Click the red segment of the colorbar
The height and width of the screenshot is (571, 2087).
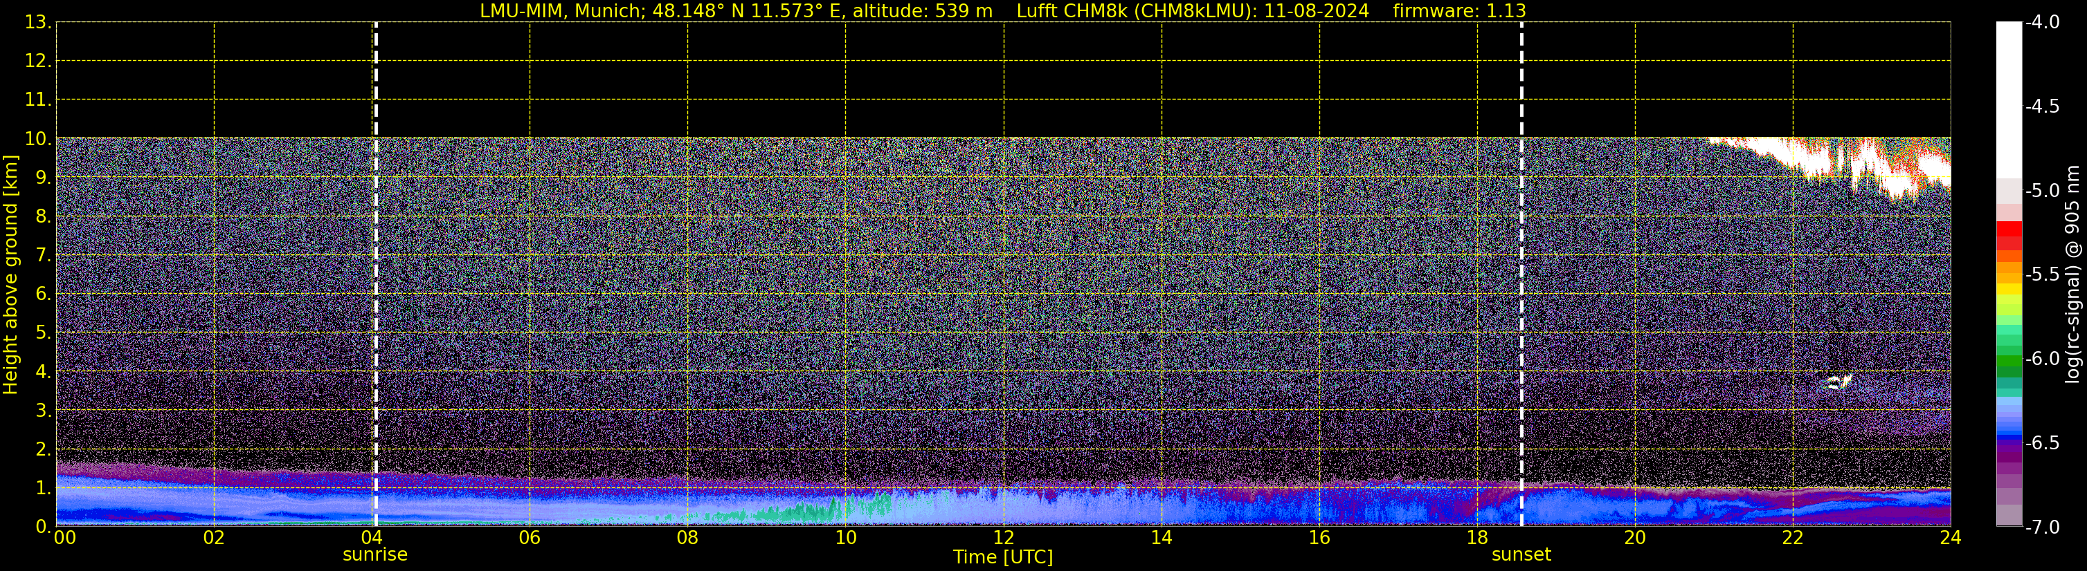(2009, 228)
